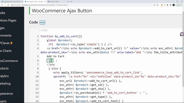Click the browser address bar URL
This screenshot has width=184, height=103.
45,5
